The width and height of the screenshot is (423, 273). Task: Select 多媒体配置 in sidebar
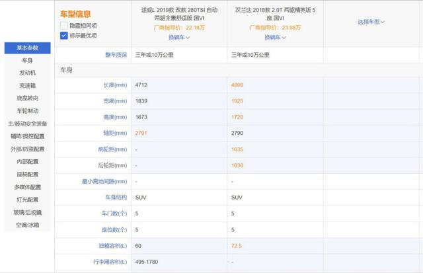[x=28, y=187]
